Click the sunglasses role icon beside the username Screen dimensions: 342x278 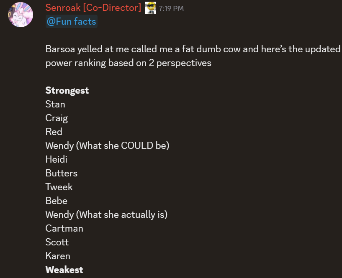[150, 8]
